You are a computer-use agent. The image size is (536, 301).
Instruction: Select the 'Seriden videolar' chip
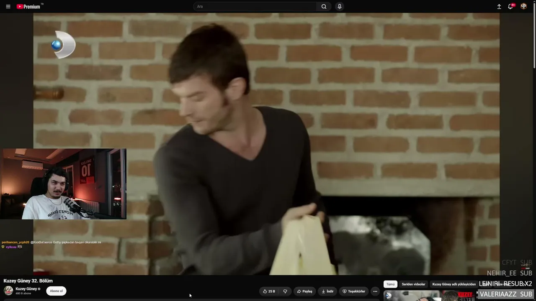point(413,284)
